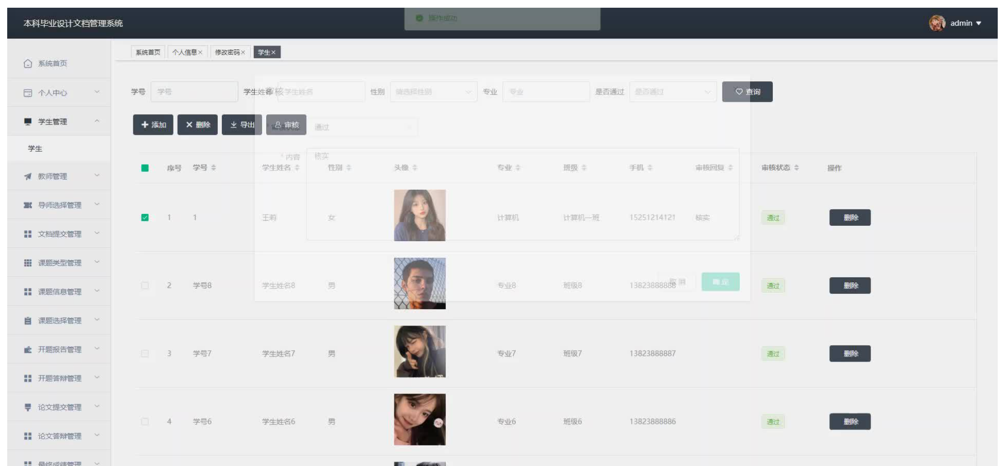Sort by 专业 column arrows
1007x466 pixels.
pyautogui.click(x=518, y=168)
